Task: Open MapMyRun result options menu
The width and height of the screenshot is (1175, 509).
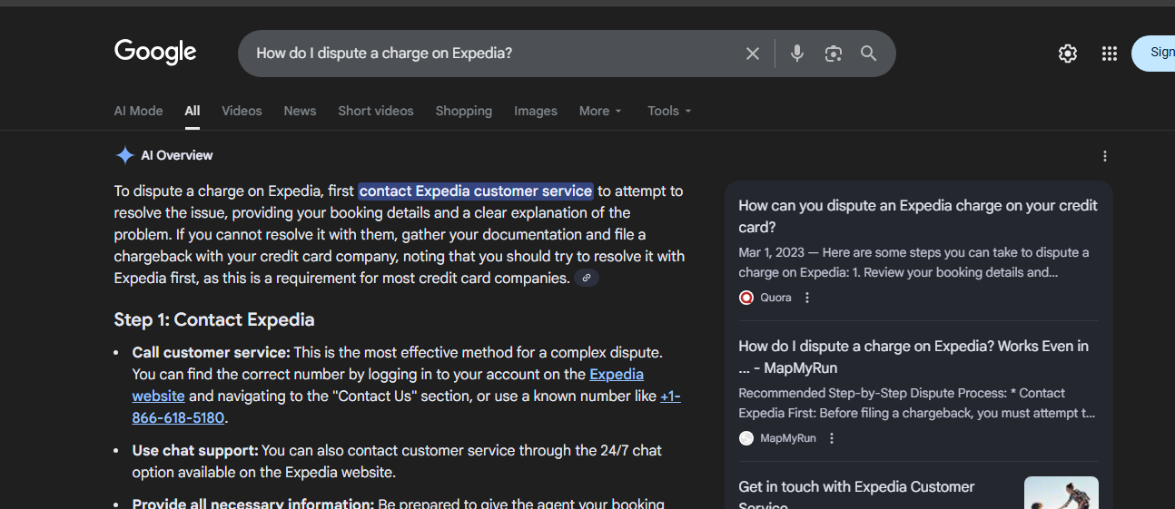Action: [832, 438]
